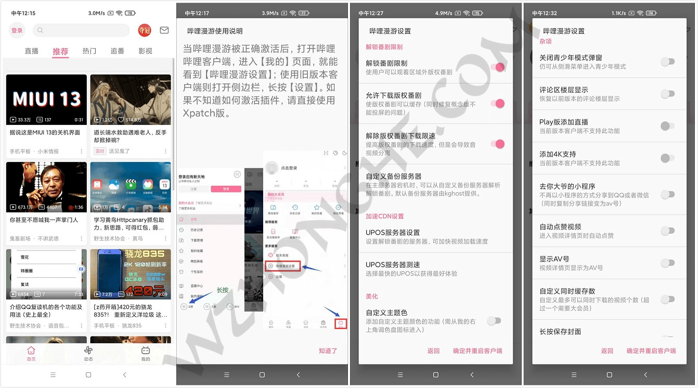Enable the 自定义主题色 switch
Image resolution: width=698 pixels, height=388 pixels.
coord(494,321)
